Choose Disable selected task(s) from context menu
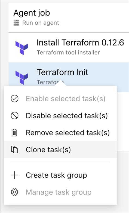The width and height of the screenshot is (129, 213). [60, 115]
